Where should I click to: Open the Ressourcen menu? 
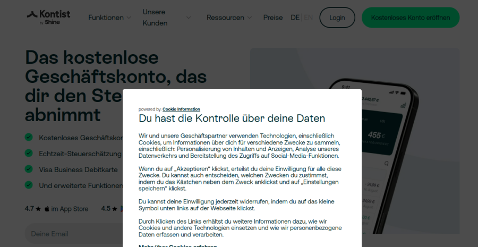[x=225, y=18]
